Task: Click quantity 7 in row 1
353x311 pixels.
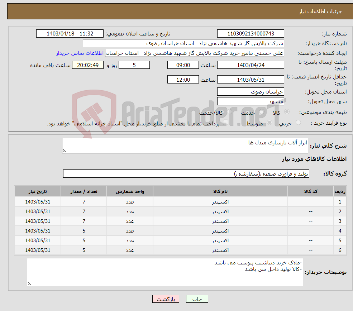Action: [84, 202]
